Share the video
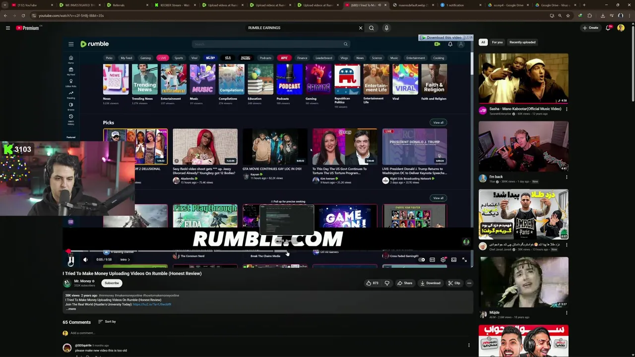 [405, 283]
